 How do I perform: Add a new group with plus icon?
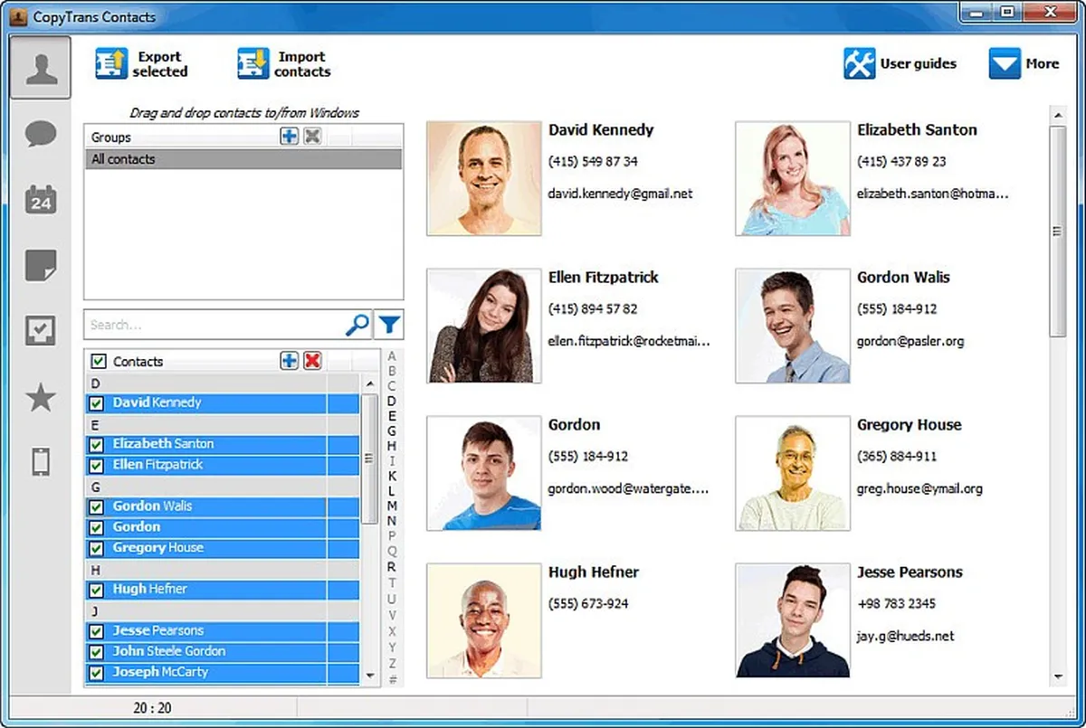[290, 137]
